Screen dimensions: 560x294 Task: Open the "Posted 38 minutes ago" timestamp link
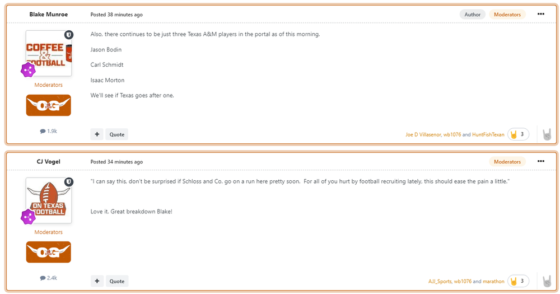click(x=116, y=15)
